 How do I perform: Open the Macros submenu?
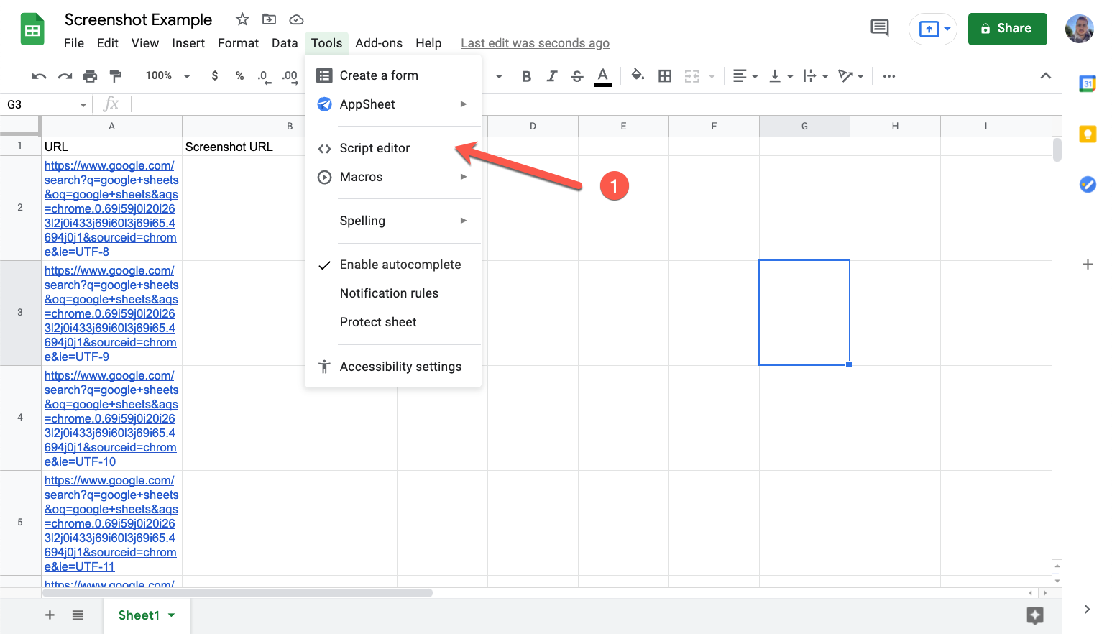point(393,177)
